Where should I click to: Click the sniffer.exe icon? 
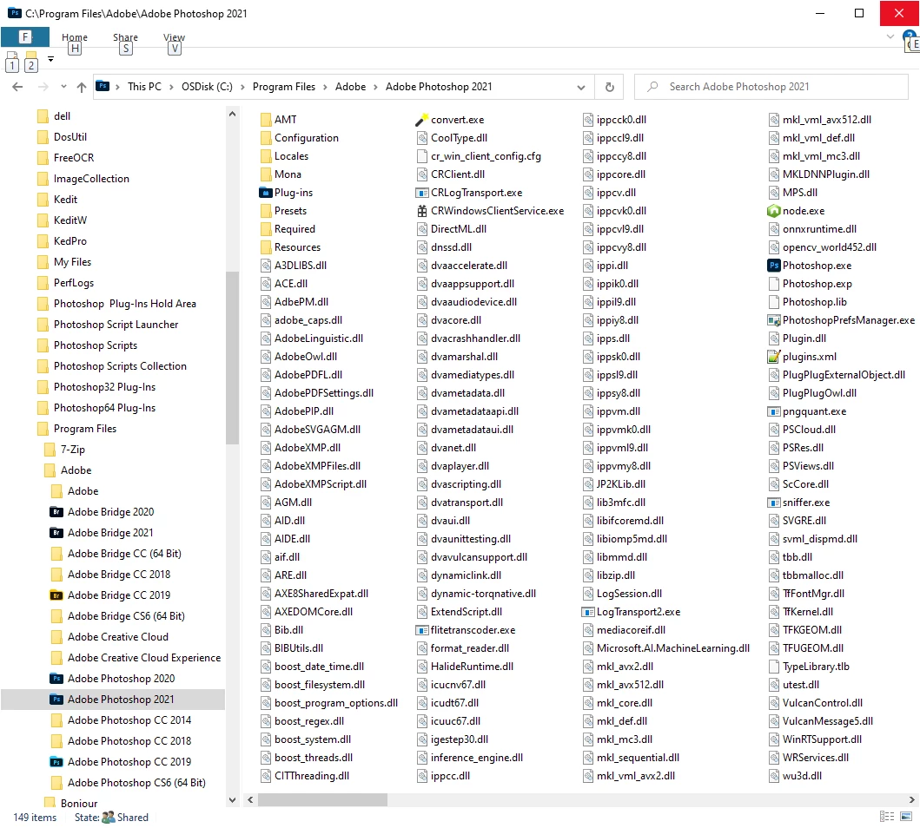(x=773, y=503)
